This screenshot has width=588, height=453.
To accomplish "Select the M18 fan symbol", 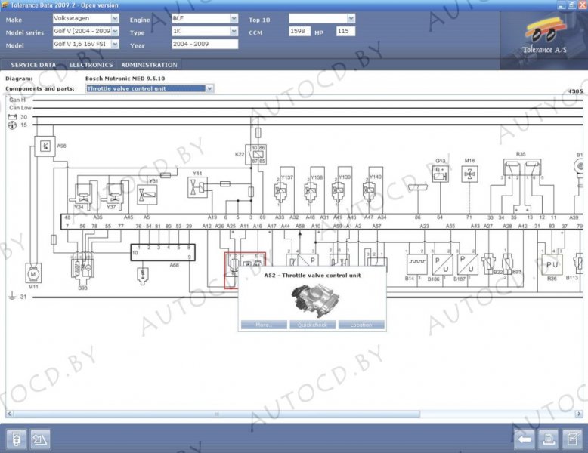I will (x=469, y=174).
